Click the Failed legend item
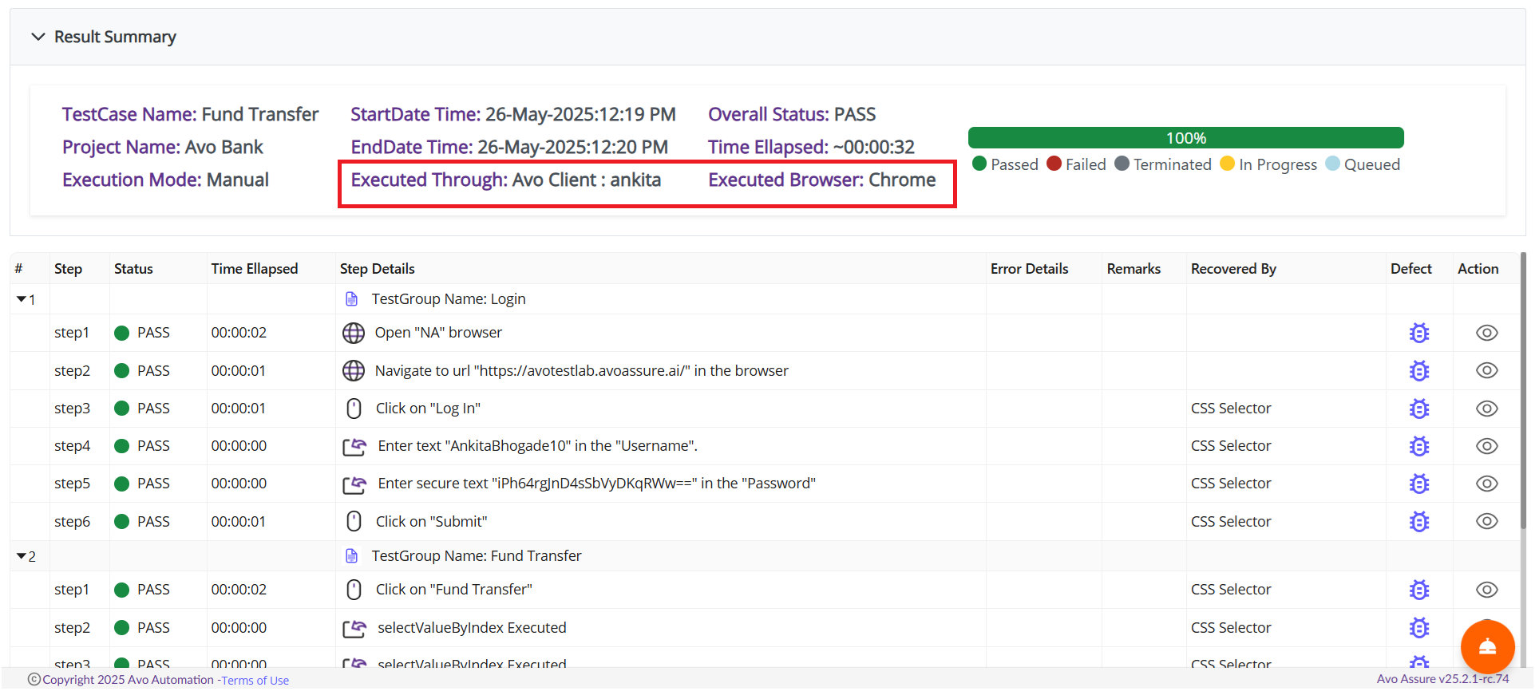Screen dimensions: 1535x695 (x=1076, y=164)
